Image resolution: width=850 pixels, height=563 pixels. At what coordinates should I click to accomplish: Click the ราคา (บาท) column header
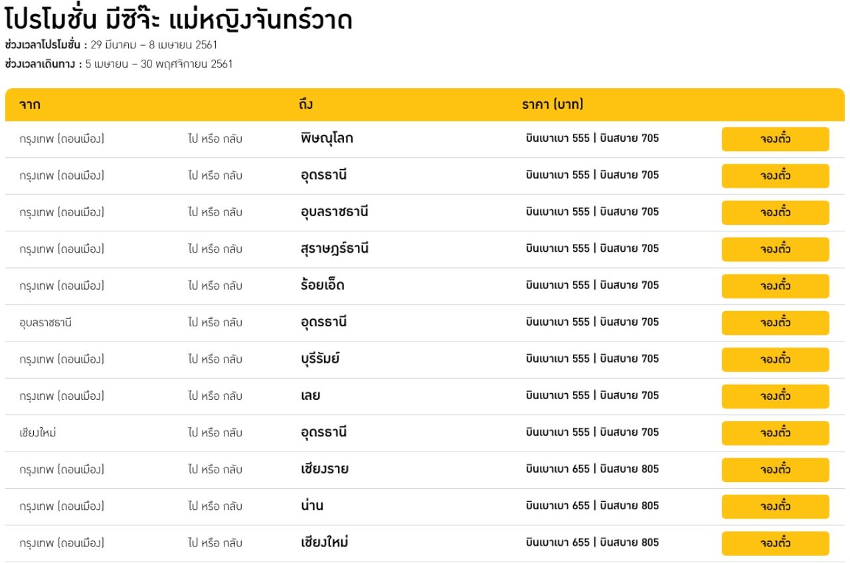click(x=552, y=105)
